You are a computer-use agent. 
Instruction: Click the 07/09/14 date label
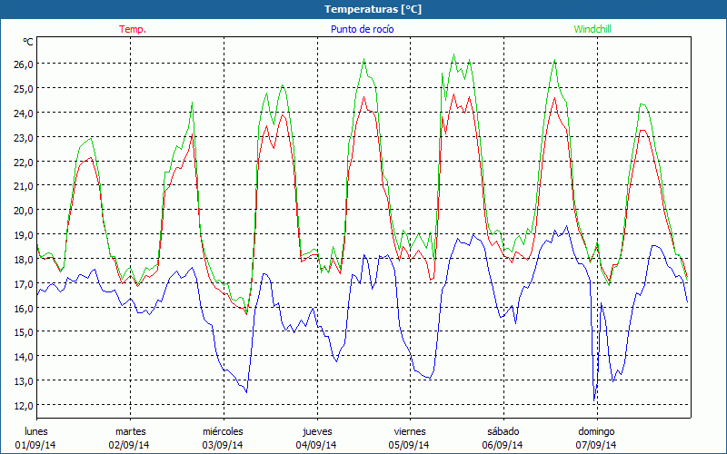pyautogui.click(x=596, y=445)
